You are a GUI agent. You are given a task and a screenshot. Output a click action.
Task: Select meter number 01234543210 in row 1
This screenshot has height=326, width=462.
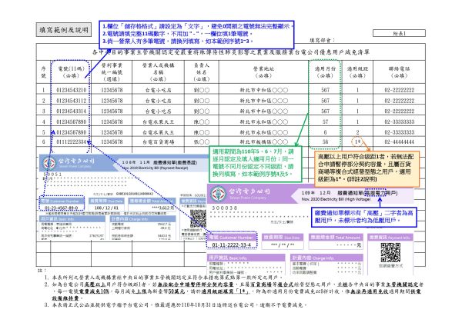point(72,90)
